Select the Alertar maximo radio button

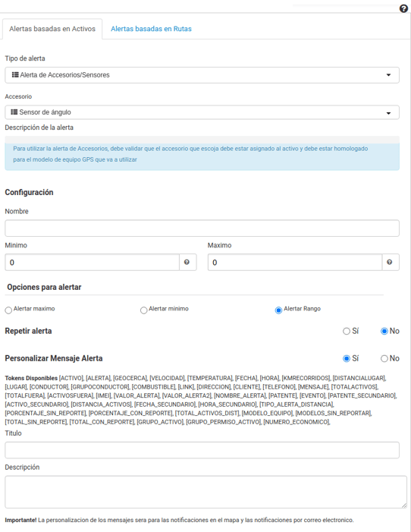8,310
